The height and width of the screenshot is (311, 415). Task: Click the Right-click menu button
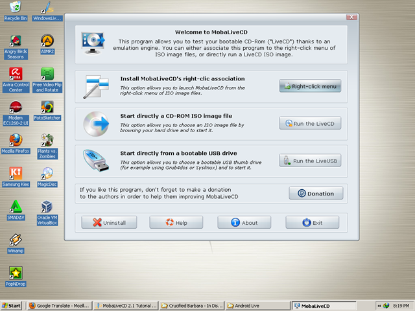point(310,86)
